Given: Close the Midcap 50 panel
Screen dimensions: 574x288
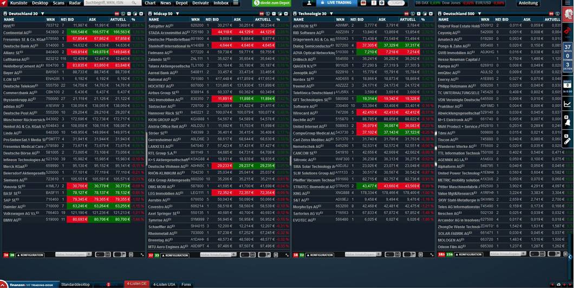Looking at the screenshot, I should (286, 14).
